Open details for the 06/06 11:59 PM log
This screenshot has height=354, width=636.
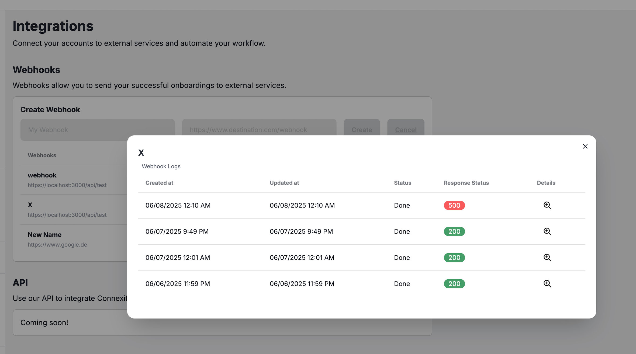click(x=547, y=283)
